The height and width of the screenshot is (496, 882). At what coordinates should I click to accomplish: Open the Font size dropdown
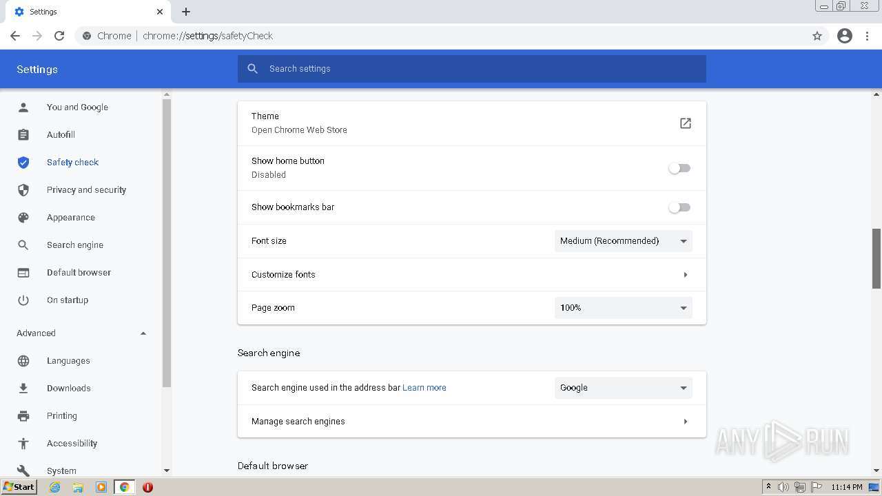(624, 241)
